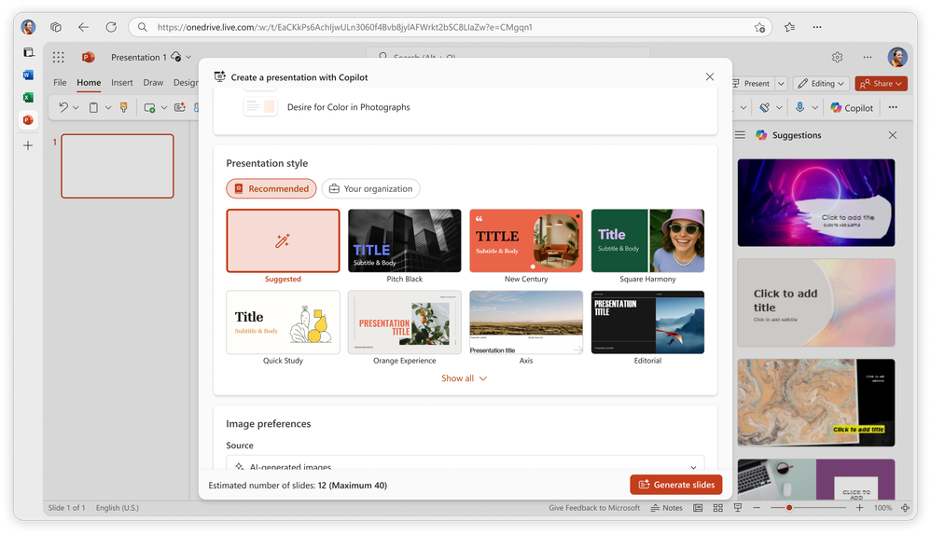Click Give Feedback to Microsoft link
Viewport: 931px width, 535px height.
point(594,508)
